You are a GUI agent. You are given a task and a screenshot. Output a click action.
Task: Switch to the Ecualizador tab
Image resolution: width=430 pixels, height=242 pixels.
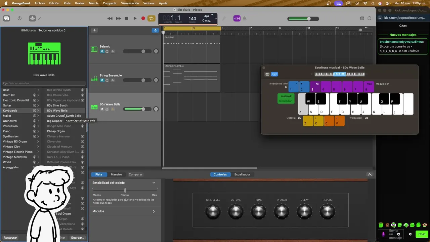pyautogui.click(x=242, y=174)
